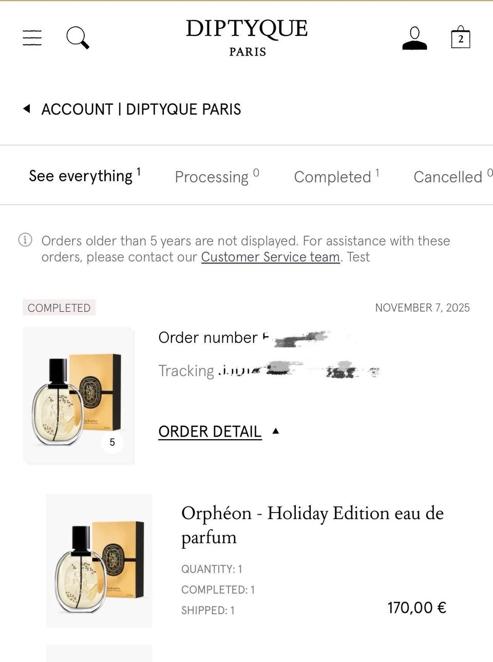
Task: Click the back arrow beside Account
Action: (27, 109)
